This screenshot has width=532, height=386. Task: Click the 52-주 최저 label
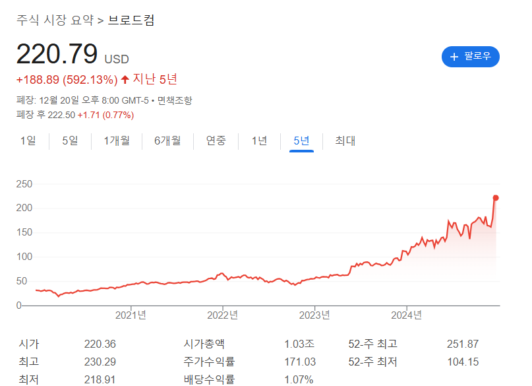pyautogui.click(x=373, y=362)
